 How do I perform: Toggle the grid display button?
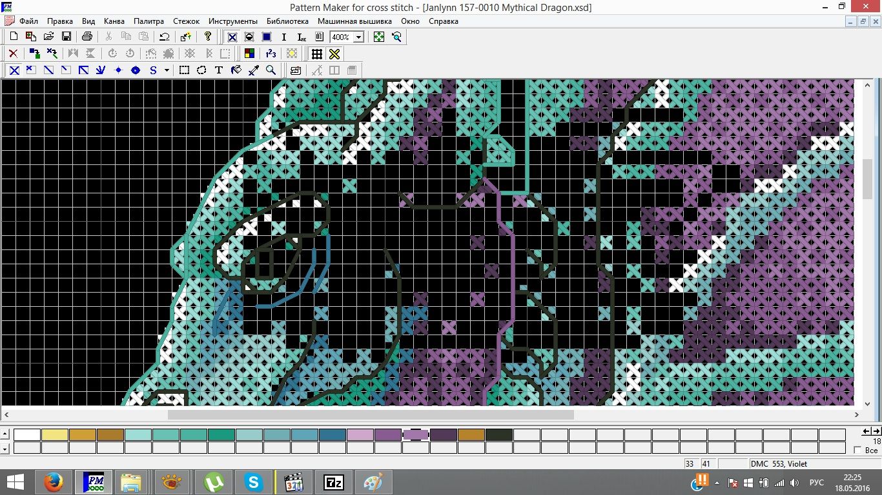point(316,53)
